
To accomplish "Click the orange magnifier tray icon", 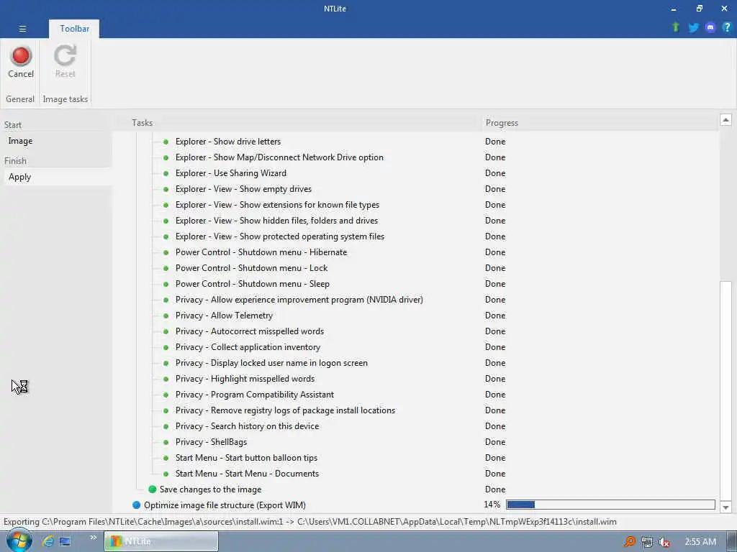I will (629, 542).
